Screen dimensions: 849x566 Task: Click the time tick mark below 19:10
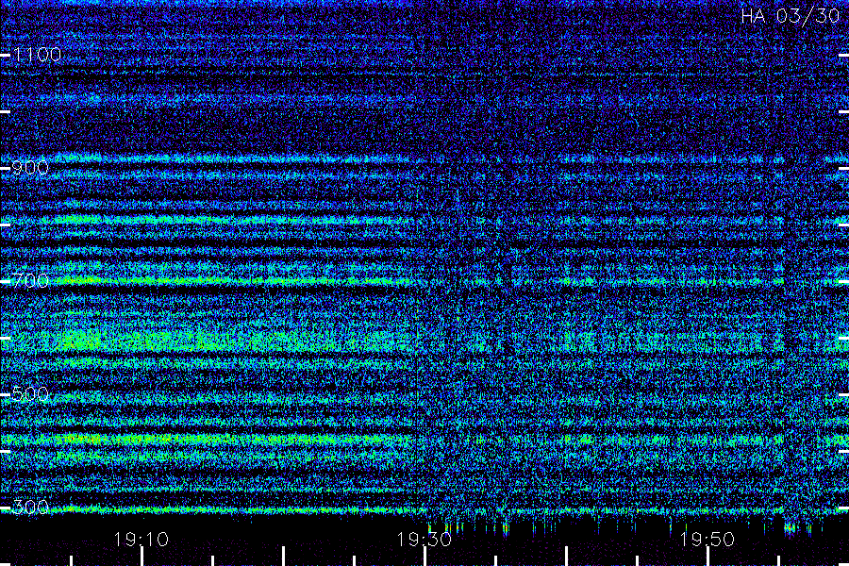click(141, 557)
